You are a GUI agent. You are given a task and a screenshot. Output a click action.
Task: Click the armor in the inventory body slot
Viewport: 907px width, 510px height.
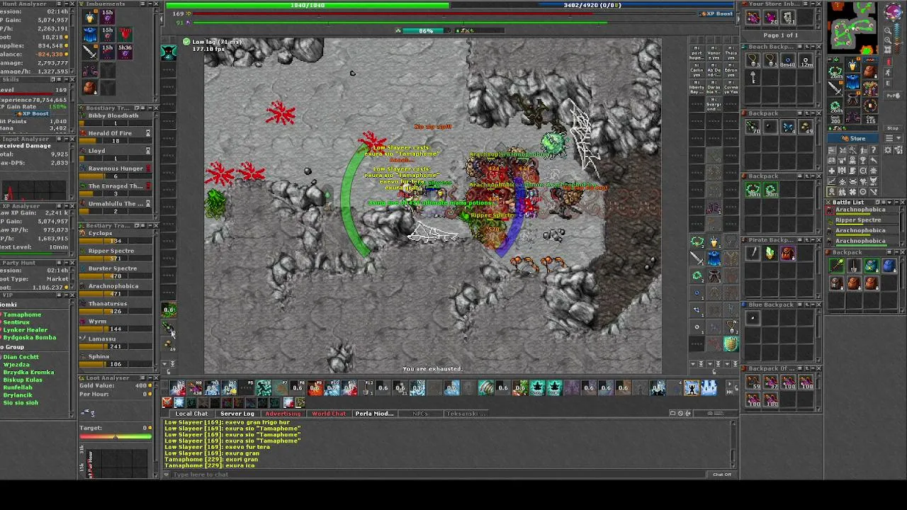click(x=853, y=83)
